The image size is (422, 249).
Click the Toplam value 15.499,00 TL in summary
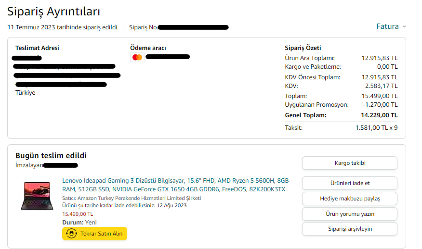(380, 96)
